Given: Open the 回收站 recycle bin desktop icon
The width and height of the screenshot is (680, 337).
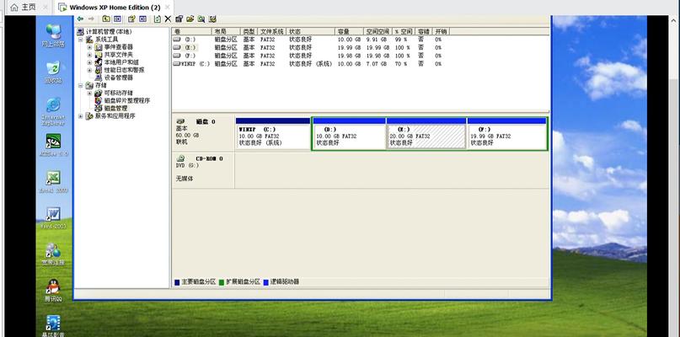Looking at the screenshot, I should tap(53, 72).
